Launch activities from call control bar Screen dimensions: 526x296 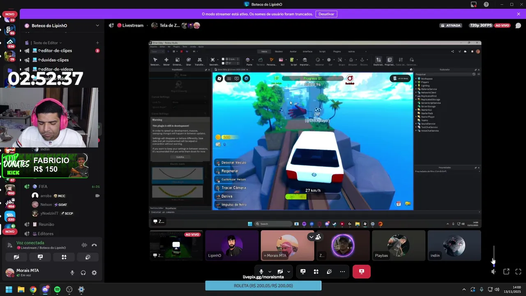click(316, 271)
